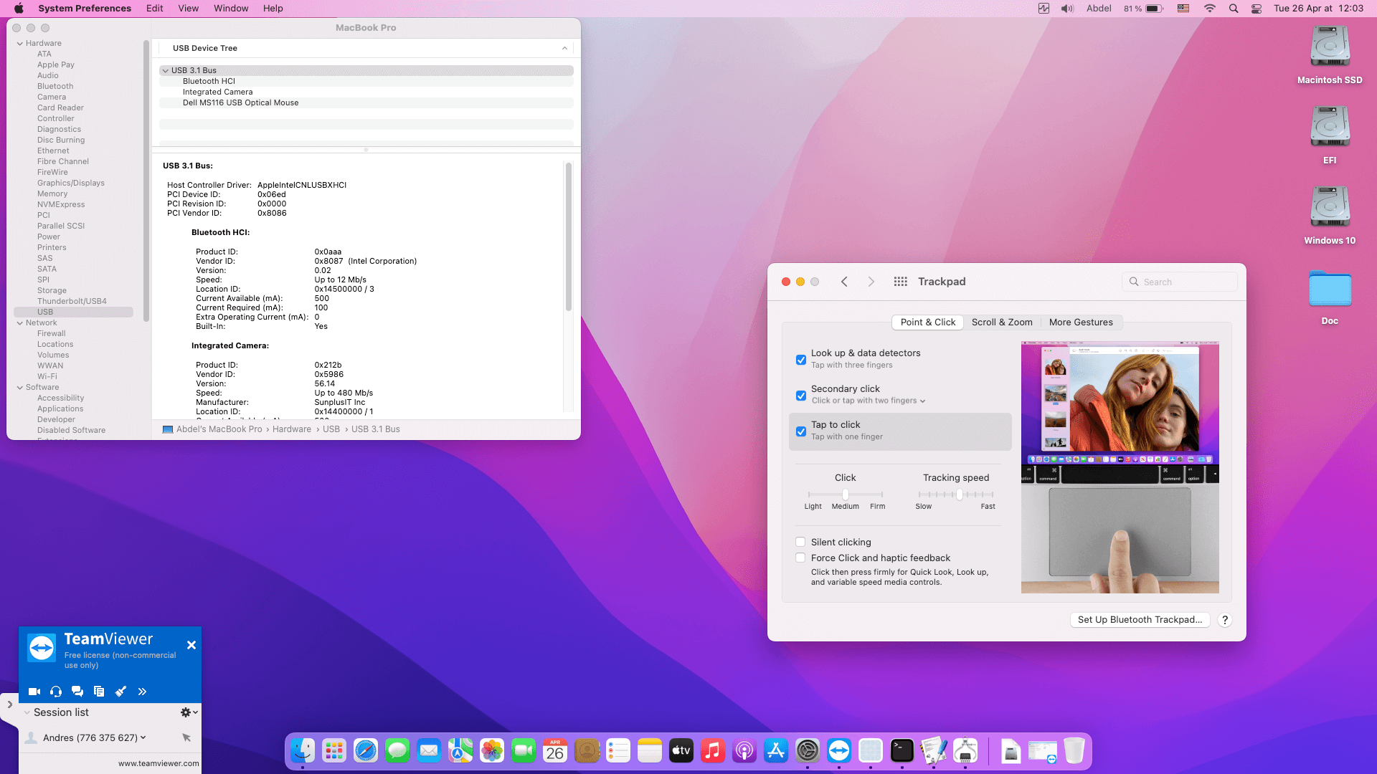Click TeamViewer whiteboard brush icon
This screenshot has width=1377, height=774.
point(120,692)
